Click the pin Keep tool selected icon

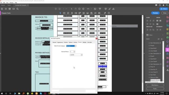point(105,13)
